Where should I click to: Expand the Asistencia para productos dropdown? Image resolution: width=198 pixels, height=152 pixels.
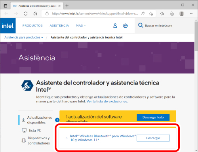24,37
